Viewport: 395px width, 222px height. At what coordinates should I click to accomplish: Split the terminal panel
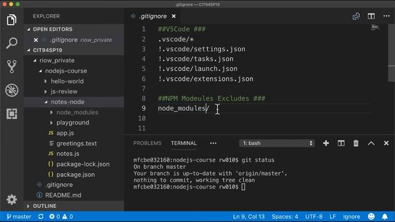tap(341, 143)
